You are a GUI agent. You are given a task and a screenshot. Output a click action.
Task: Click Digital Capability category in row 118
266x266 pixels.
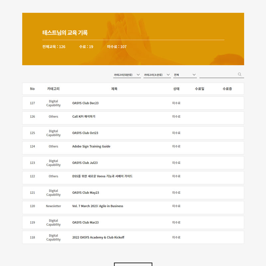click(x=53, y=237)
